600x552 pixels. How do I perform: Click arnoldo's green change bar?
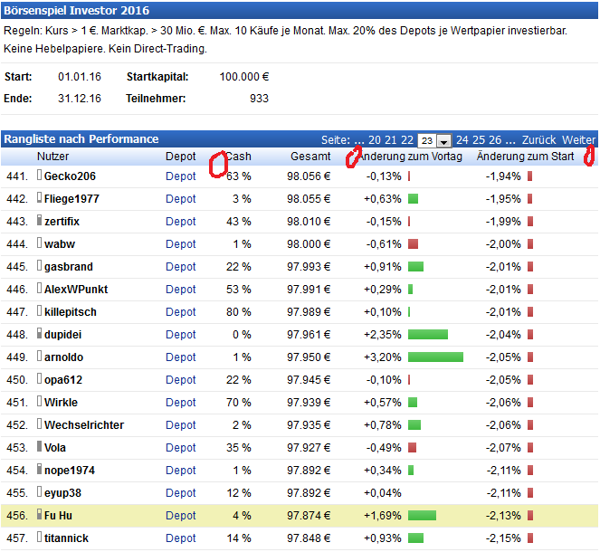pyautogui.click(x=435, y=357)
